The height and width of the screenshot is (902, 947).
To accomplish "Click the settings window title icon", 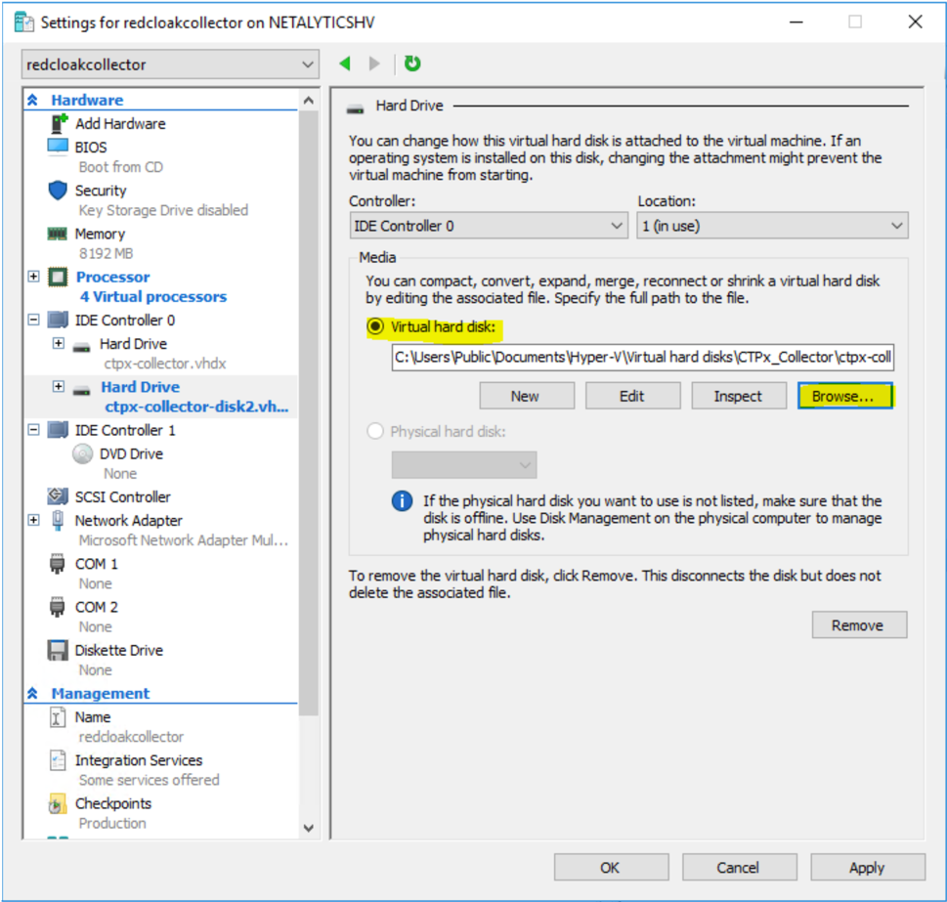I will [24, 22].
